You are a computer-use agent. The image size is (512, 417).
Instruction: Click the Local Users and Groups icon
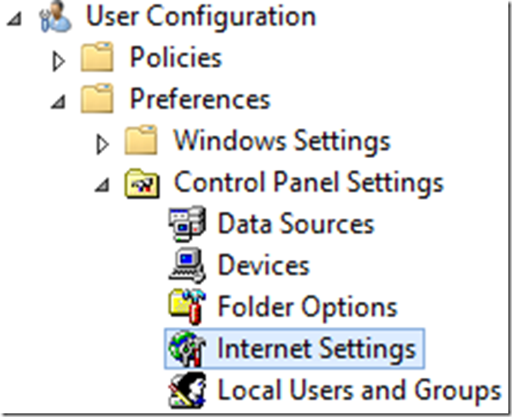point(186,391)
